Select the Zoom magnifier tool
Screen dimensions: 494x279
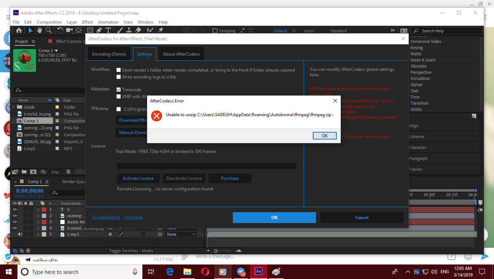pos(48,31)
